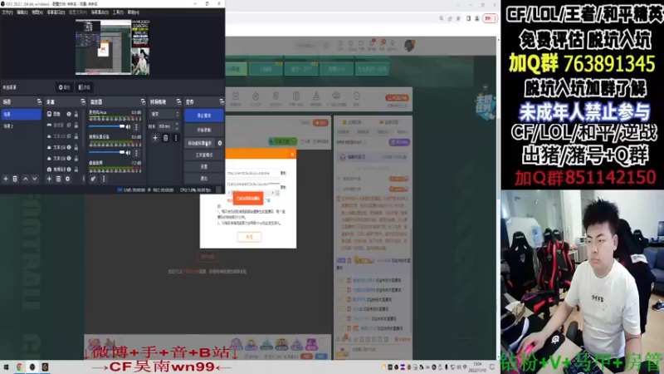Image resolution: width=664 pixels, height=374 pixels.
Task: Open the View (V) menu in OBS
Action: 37,12
